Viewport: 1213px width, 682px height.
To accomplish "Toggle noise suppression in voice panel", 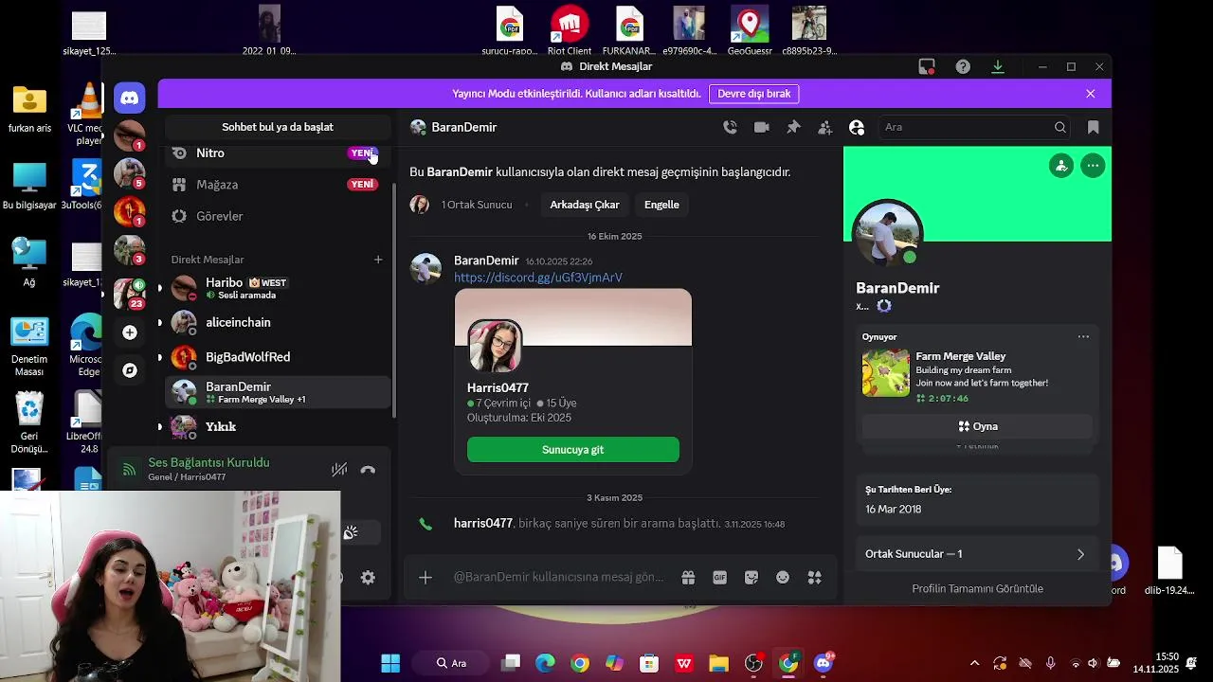I will click(x=338, y=470).
